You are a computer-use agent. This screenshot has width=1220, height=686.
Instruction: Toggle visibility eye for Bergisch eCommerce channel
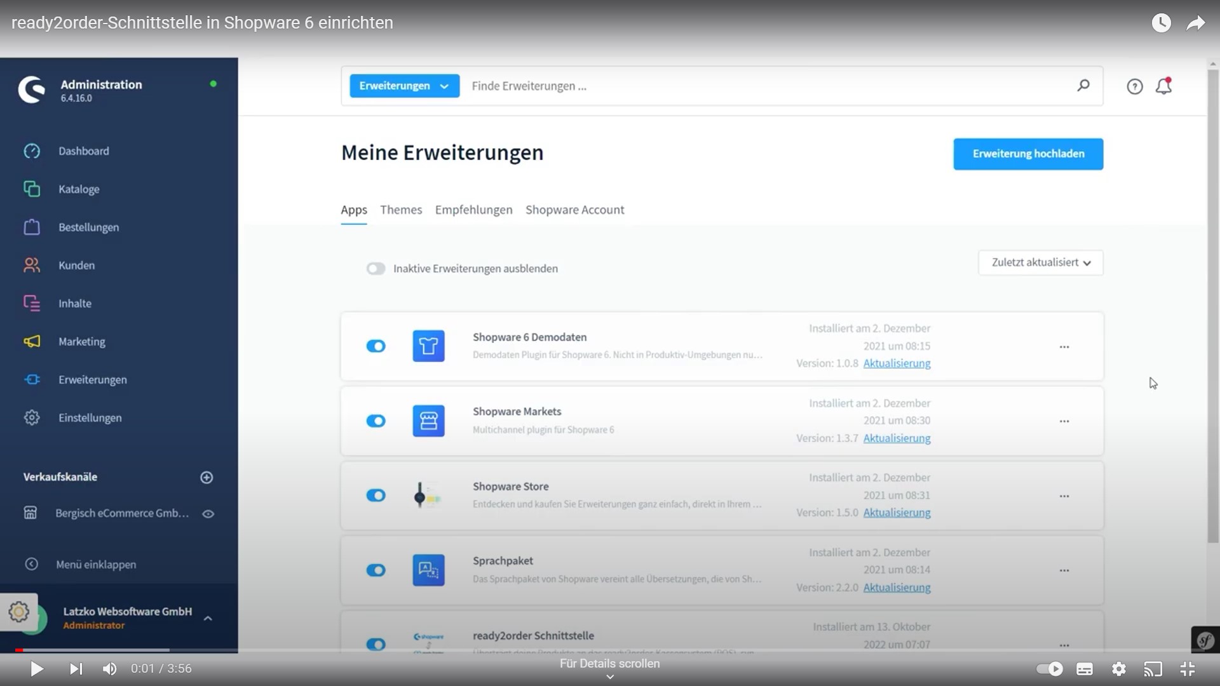208,514
